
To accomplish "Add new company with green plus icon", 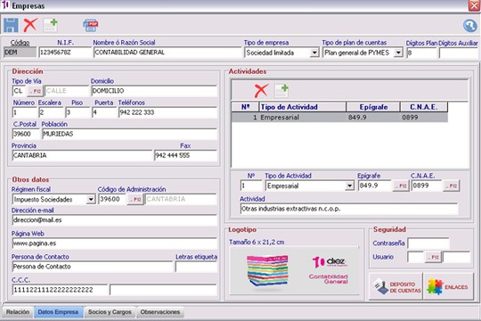I will (50, 25).
